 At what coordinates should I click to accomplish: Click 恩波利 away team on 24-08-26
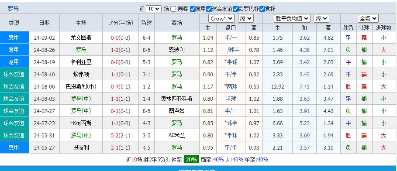pyautogui.click(x=177, y=50)
